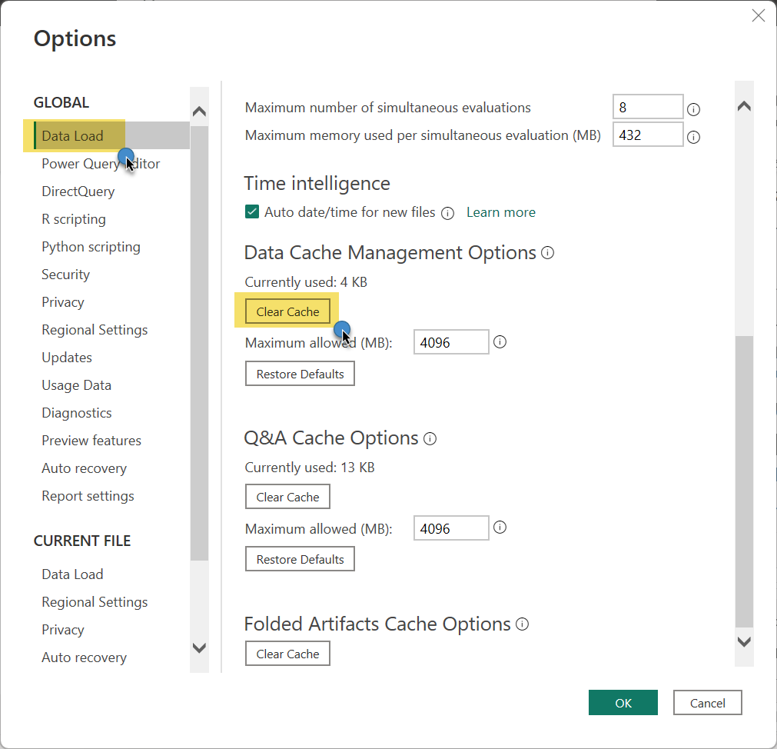This screenshot has height=749, width=777.
Task: Clear Cache for Data Cache Management
Action: (x=287, y=311)
